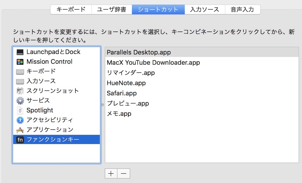
Task: Click the keyboard icon beside 入力ソース
Action: [x=20, y=81]
